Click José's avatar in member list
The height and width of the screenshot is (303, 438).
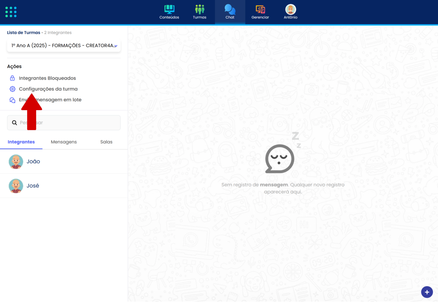tap(16, 186)
